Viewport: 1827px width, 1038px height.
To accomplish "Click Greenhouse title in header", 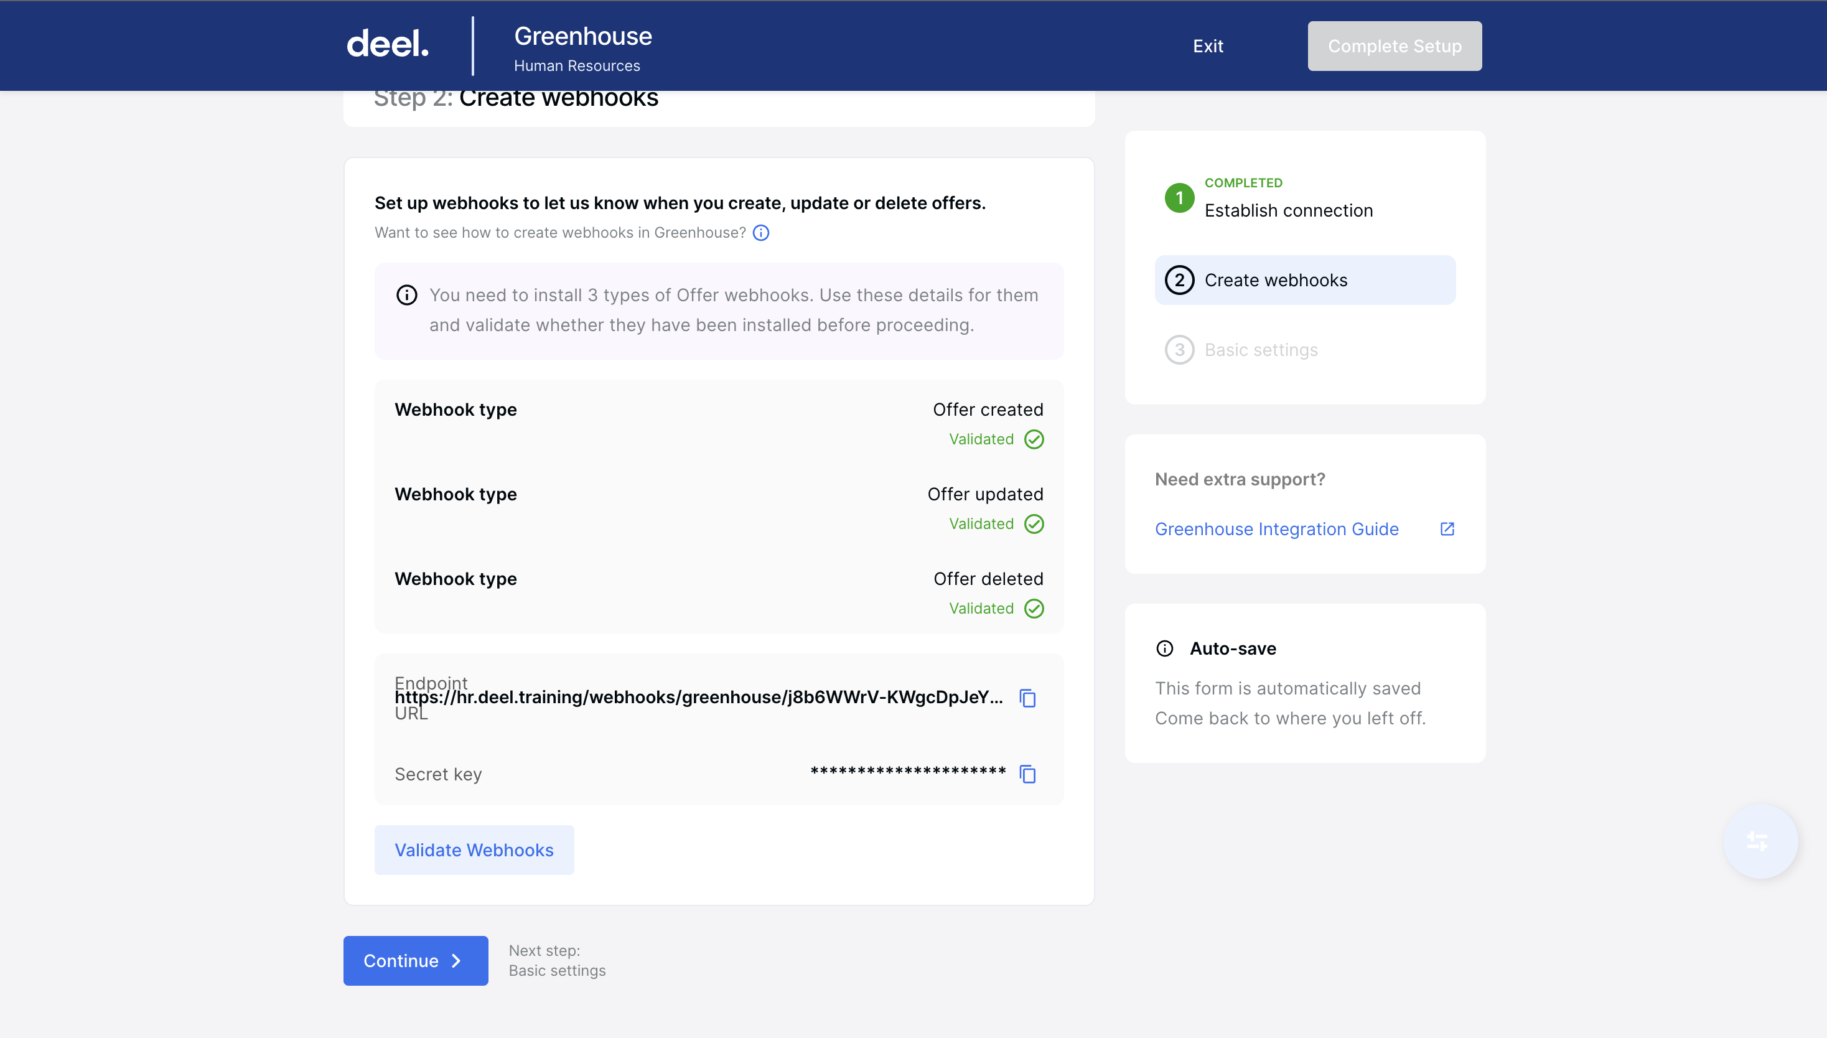I will 582,36.
